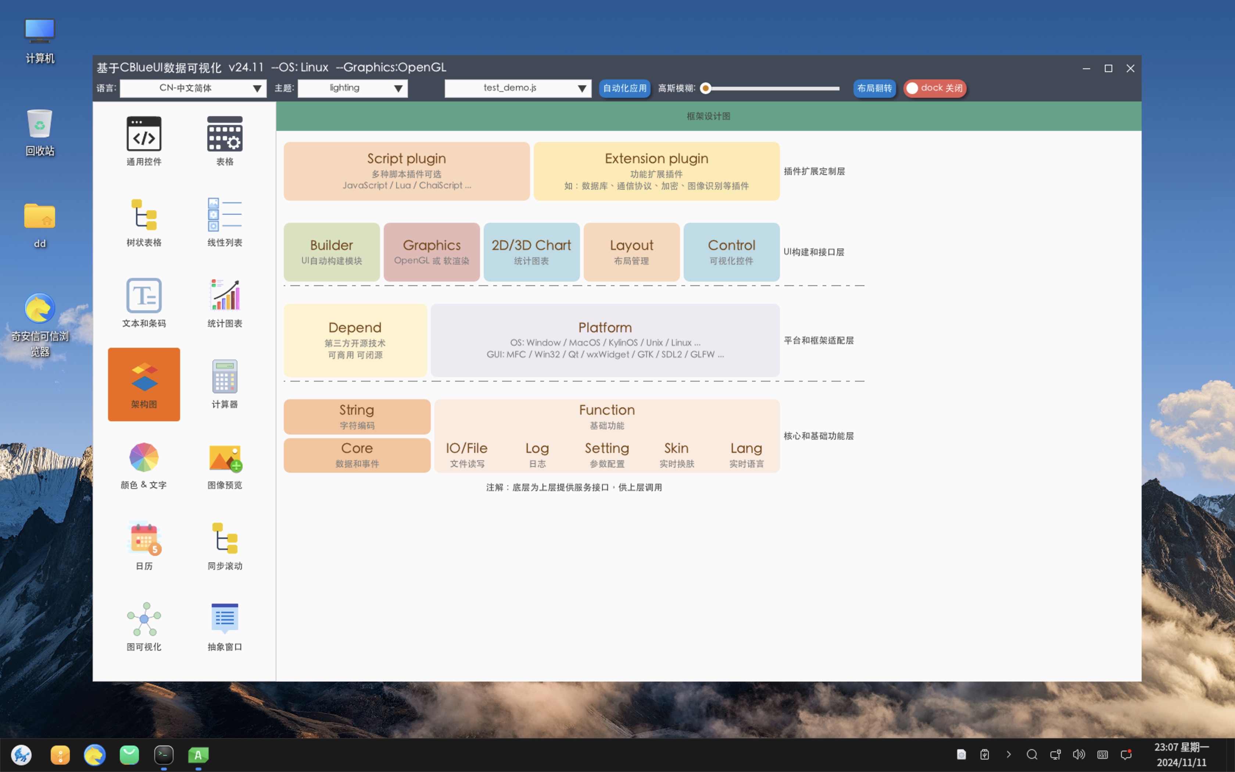This screenshot has width=1235, height=772.
Task: Select the 统计图表 chart icon
Action: point(225,296)
